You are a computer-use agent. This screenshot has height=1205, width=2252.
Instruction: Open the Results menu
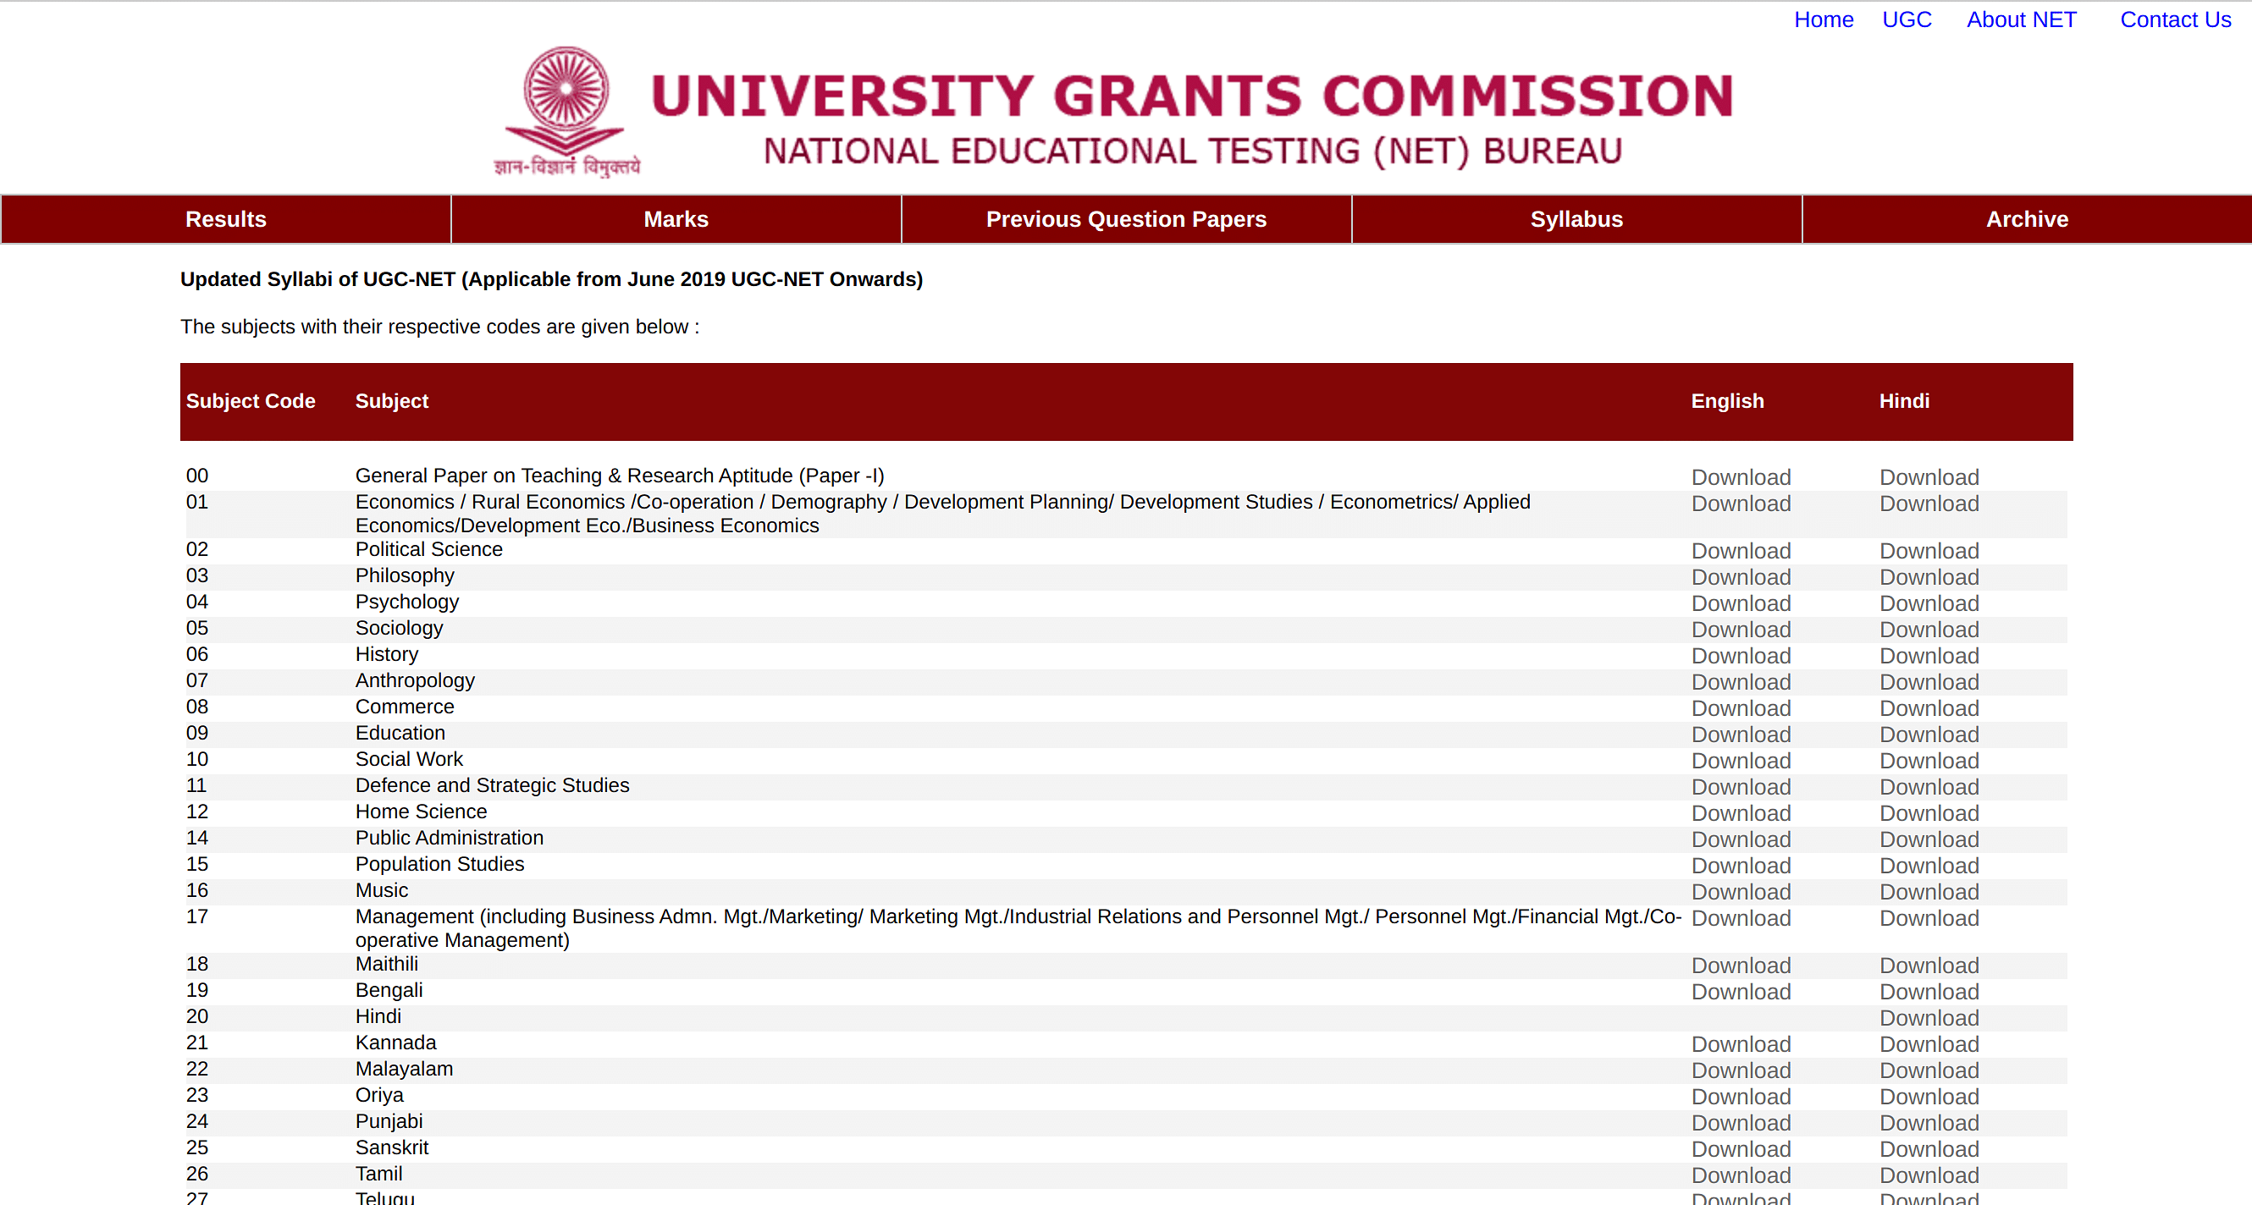coord(225,219)
